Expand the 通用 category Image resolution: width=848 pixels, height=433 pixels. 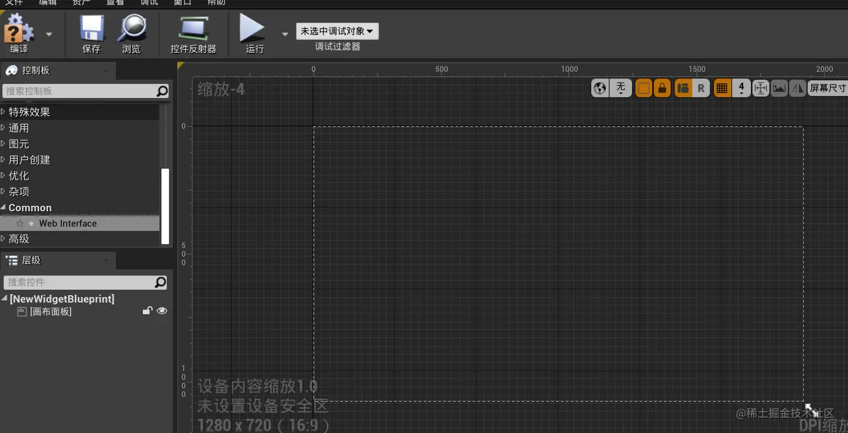click(3, 128)
